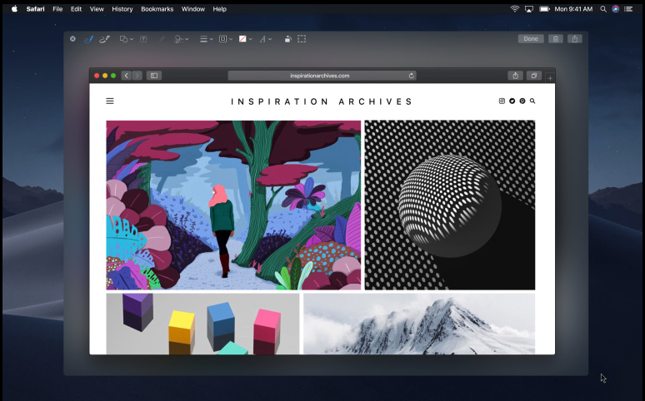645x401 pixels.
Task: Open the History menu
Action: pyautogui.click(x=122, y=8)
